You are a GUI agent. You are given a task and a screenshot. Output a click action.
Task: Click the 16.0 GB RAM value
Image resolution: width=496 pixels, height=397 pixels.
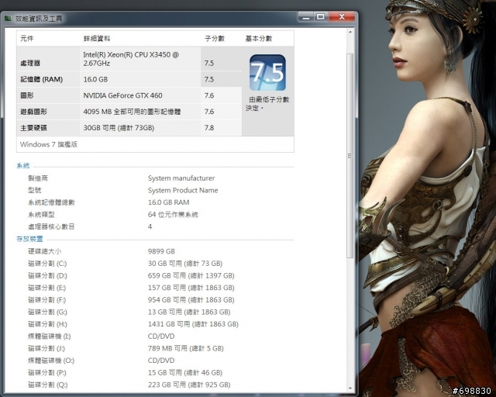169,202
